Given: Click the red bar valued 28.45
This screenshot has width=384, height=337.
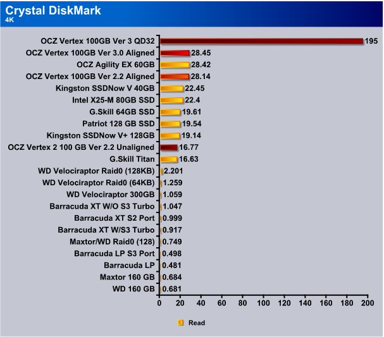Looking at the screenshot, I should 175,53.
